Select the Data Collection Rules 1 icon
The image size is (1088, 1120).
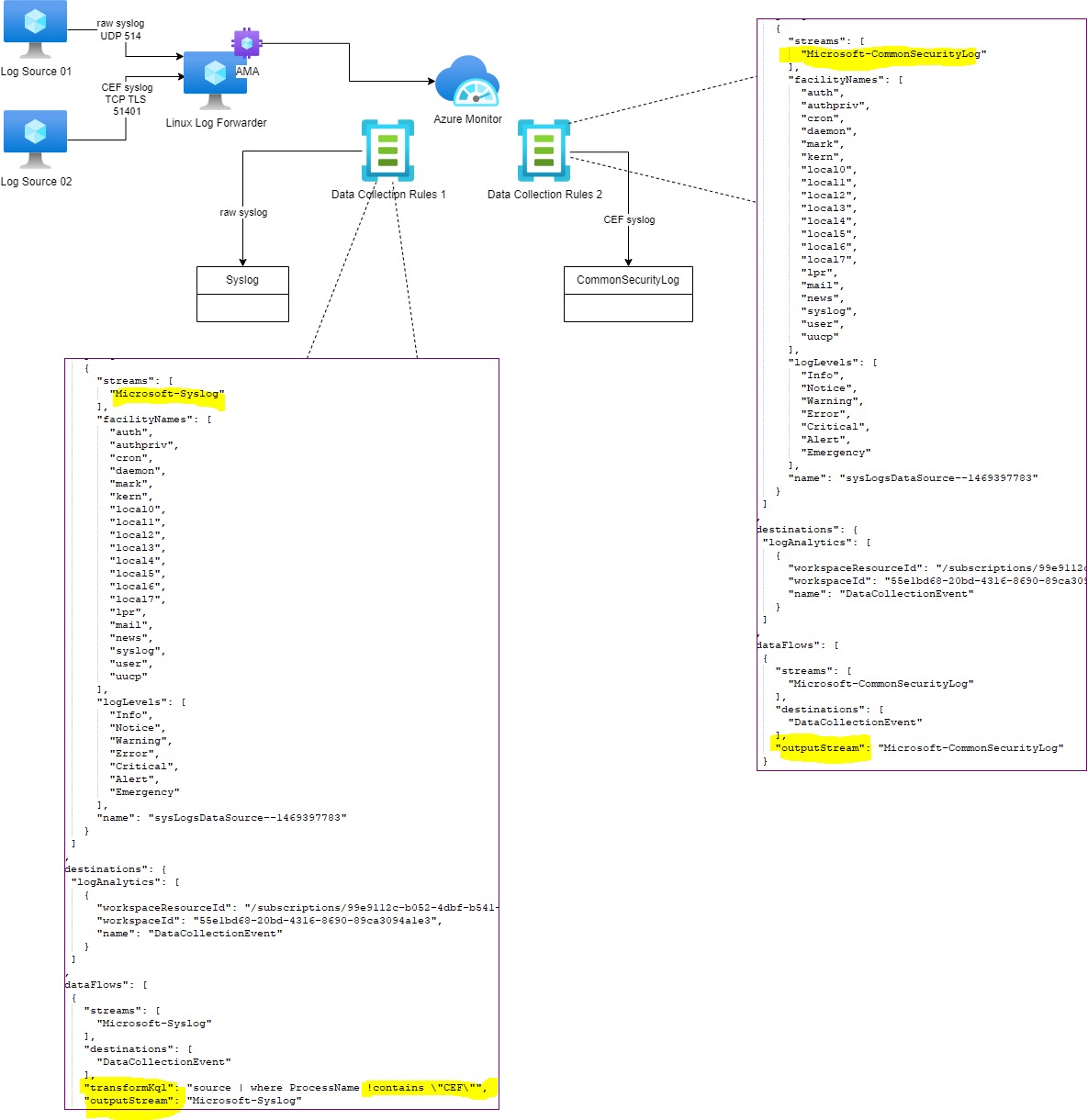pyautogui.click(x=387, y=151)
